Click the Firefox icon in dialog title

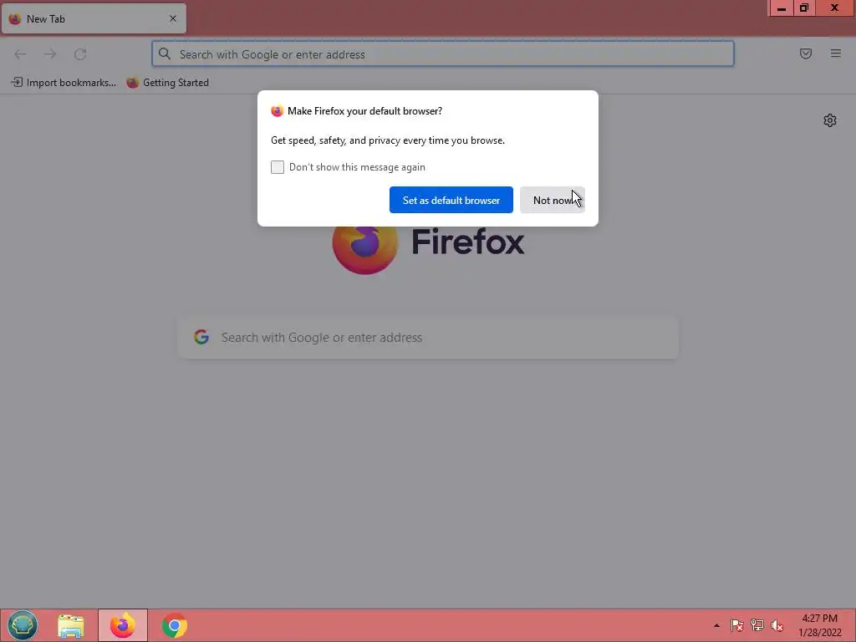click(x=278, y=111)
